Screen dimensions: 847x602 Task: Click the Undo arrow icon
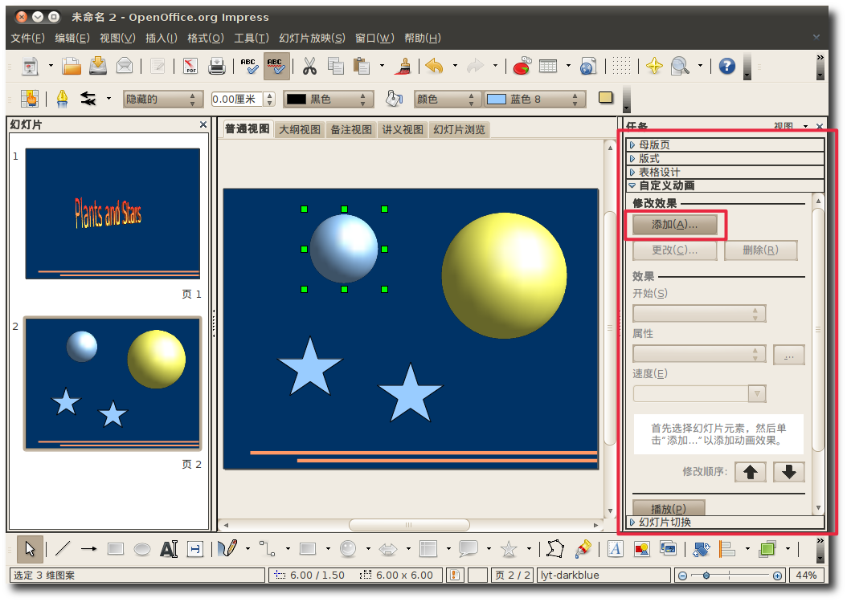[x=434, y=67]
